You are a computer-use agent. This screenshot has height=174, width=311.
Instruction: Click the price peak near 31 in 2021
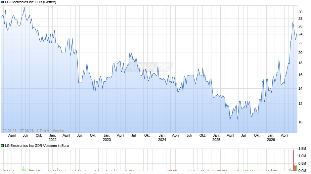24,8
